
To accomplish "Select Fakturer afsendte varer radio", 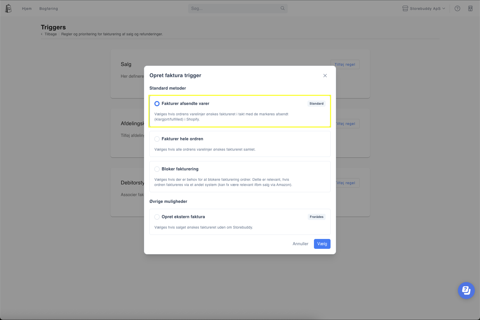I will click(x=157, y=104).
